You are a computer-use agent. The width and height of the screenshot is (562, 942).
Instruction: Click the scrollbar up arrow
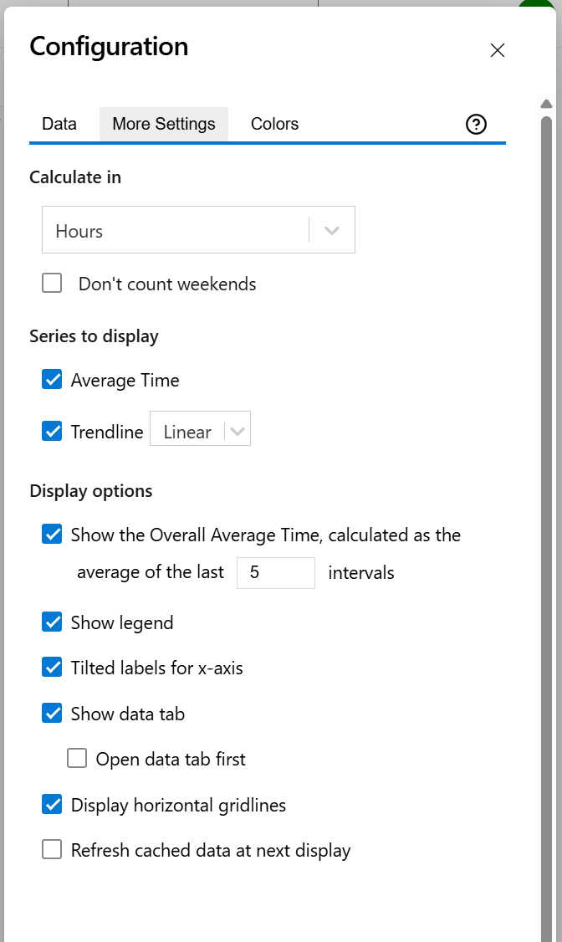click(x=547, y=104)
